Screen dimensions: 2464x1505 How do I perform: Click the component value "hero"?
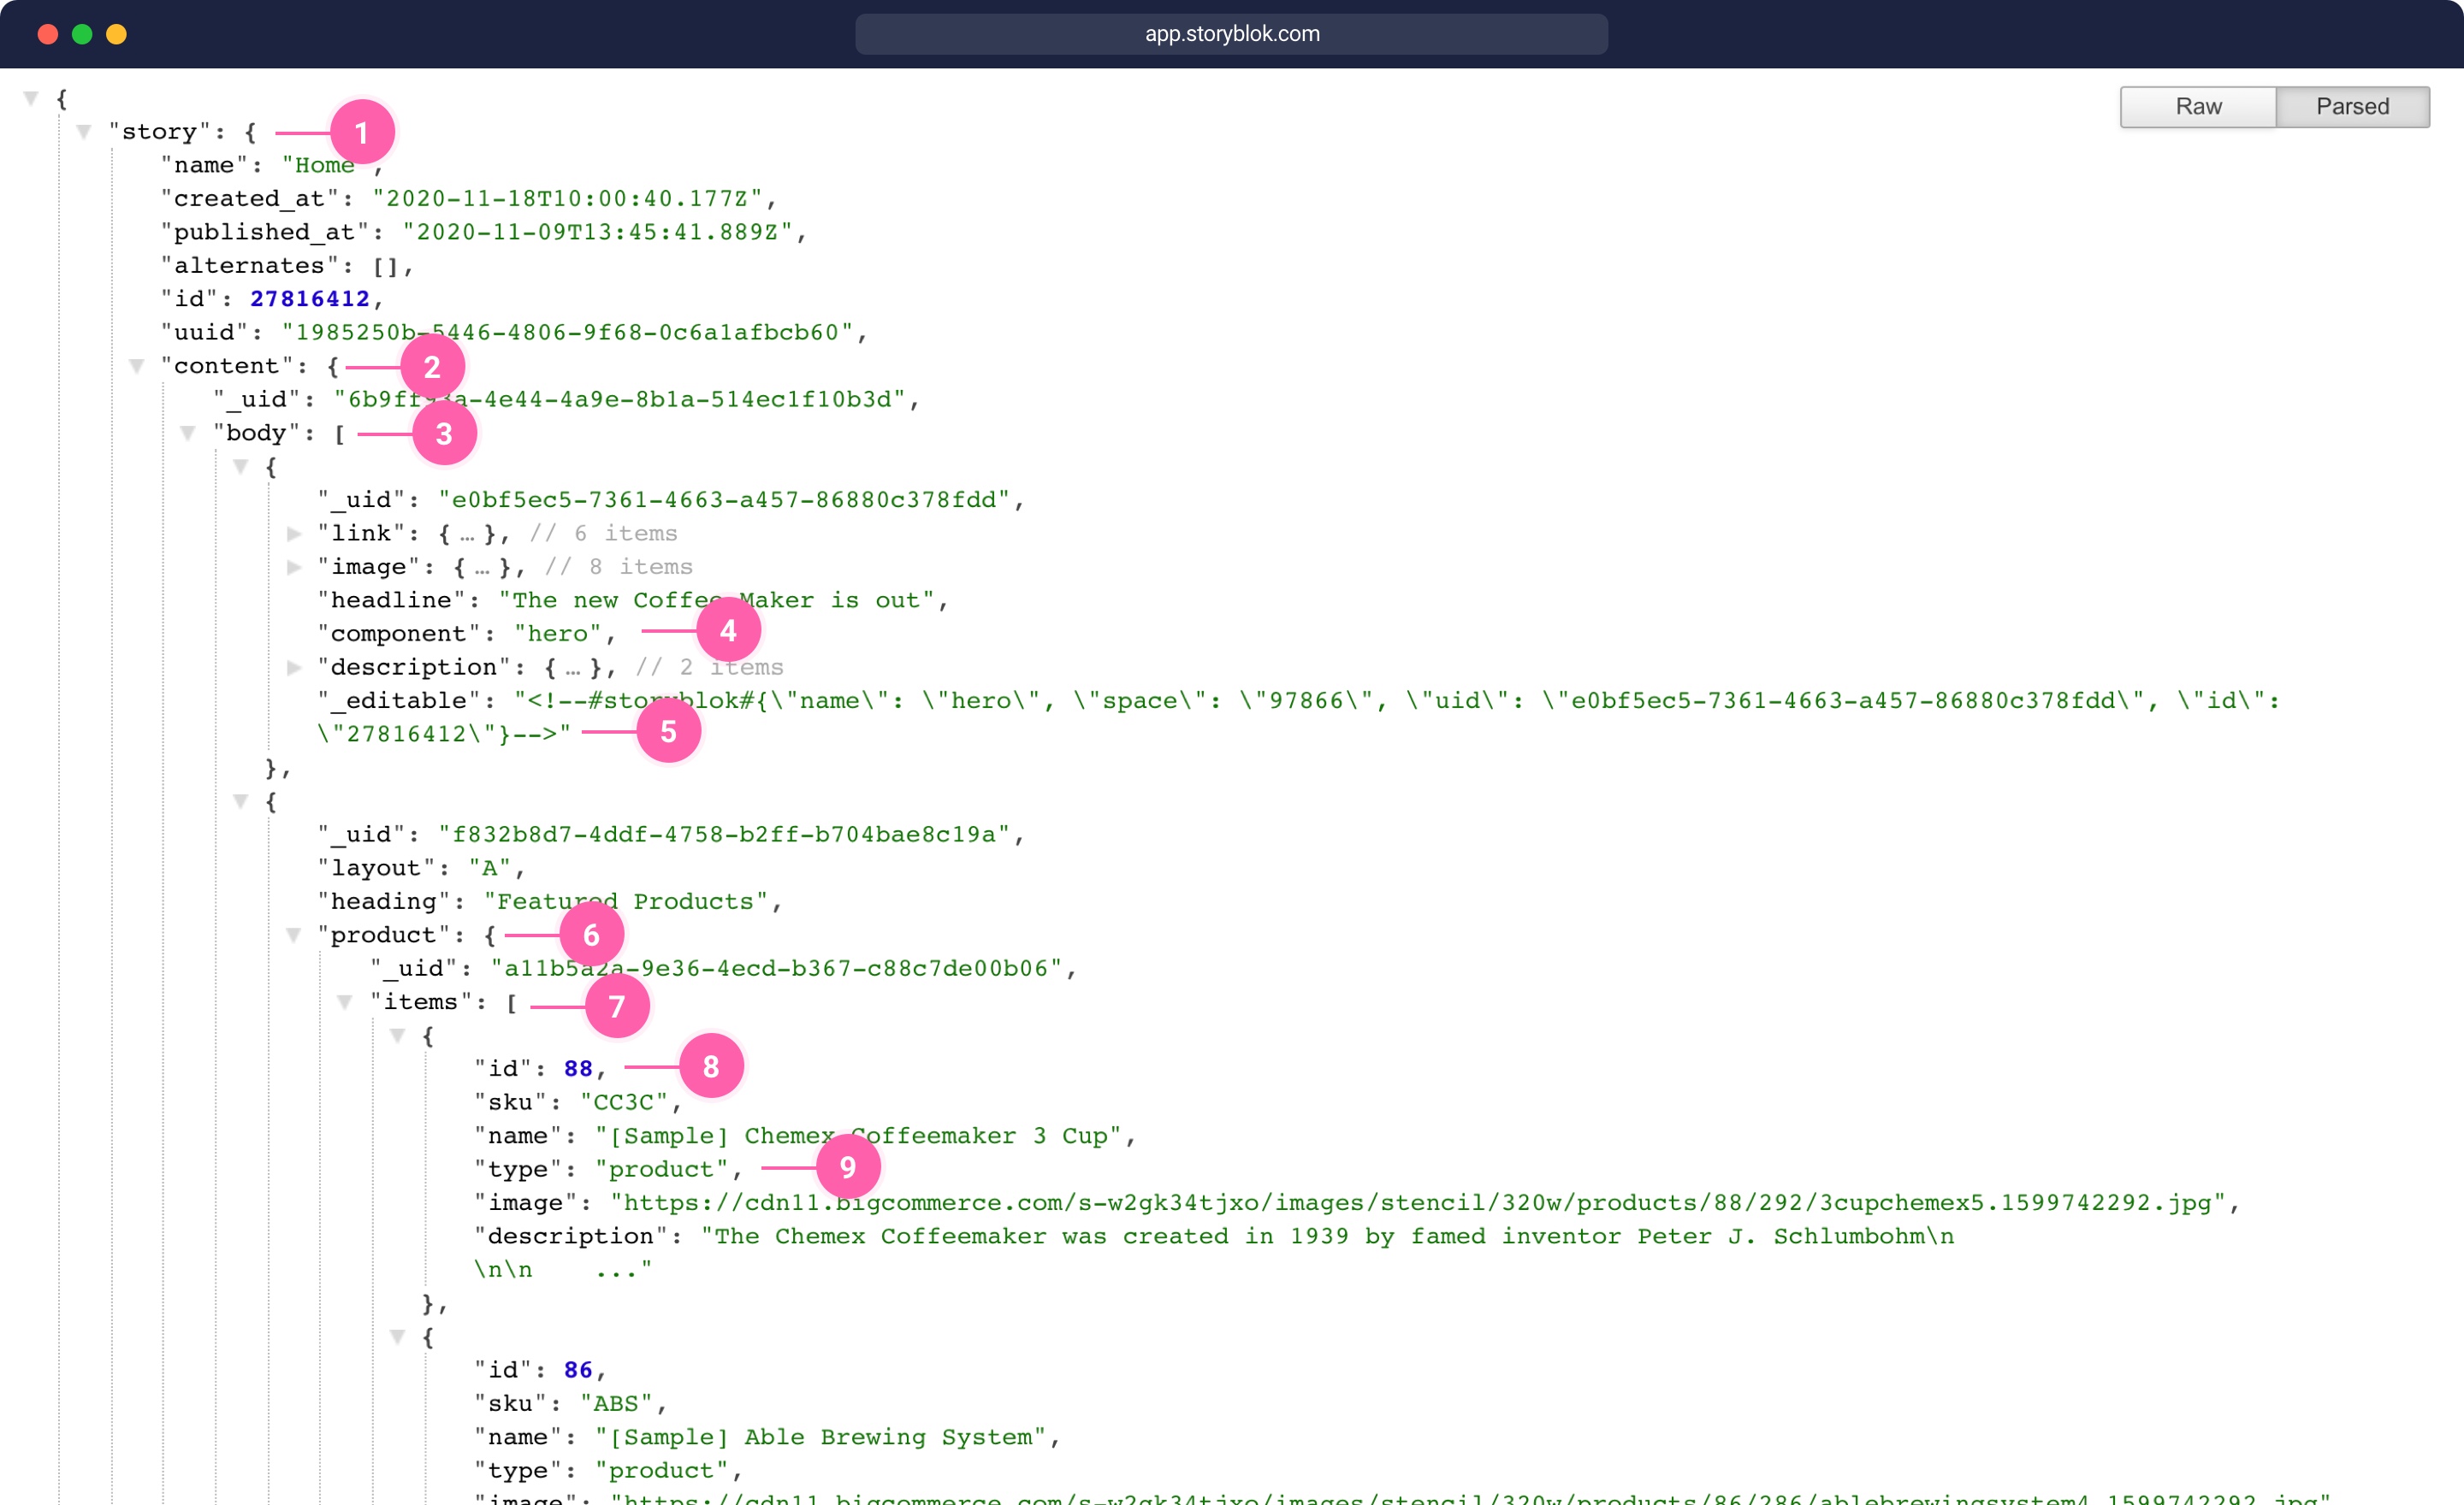(x=557, y=634)
